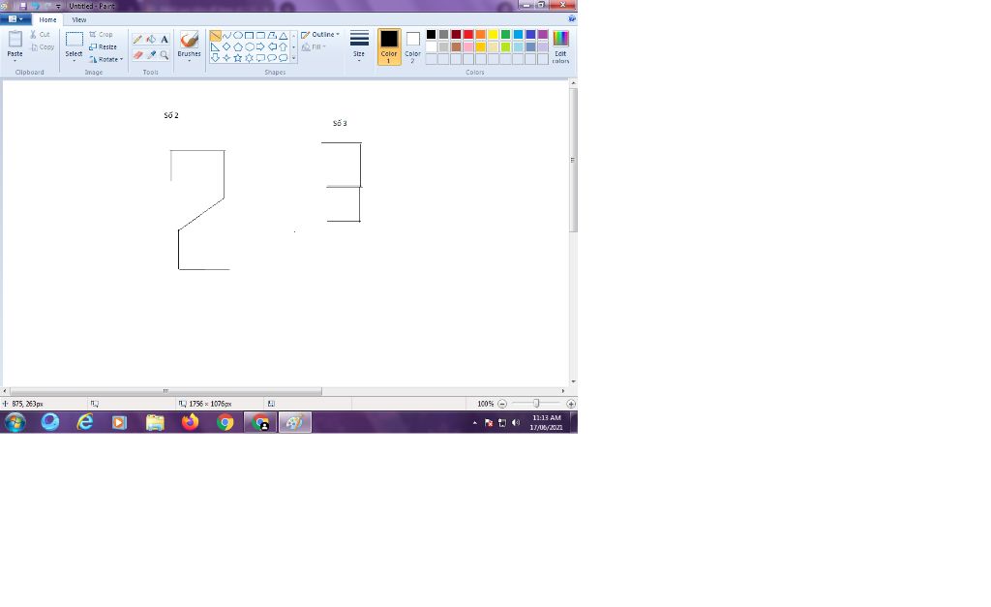Switch to the View tab
The width and height of the screenshot is (991, 607).
[x=79, y=19]
